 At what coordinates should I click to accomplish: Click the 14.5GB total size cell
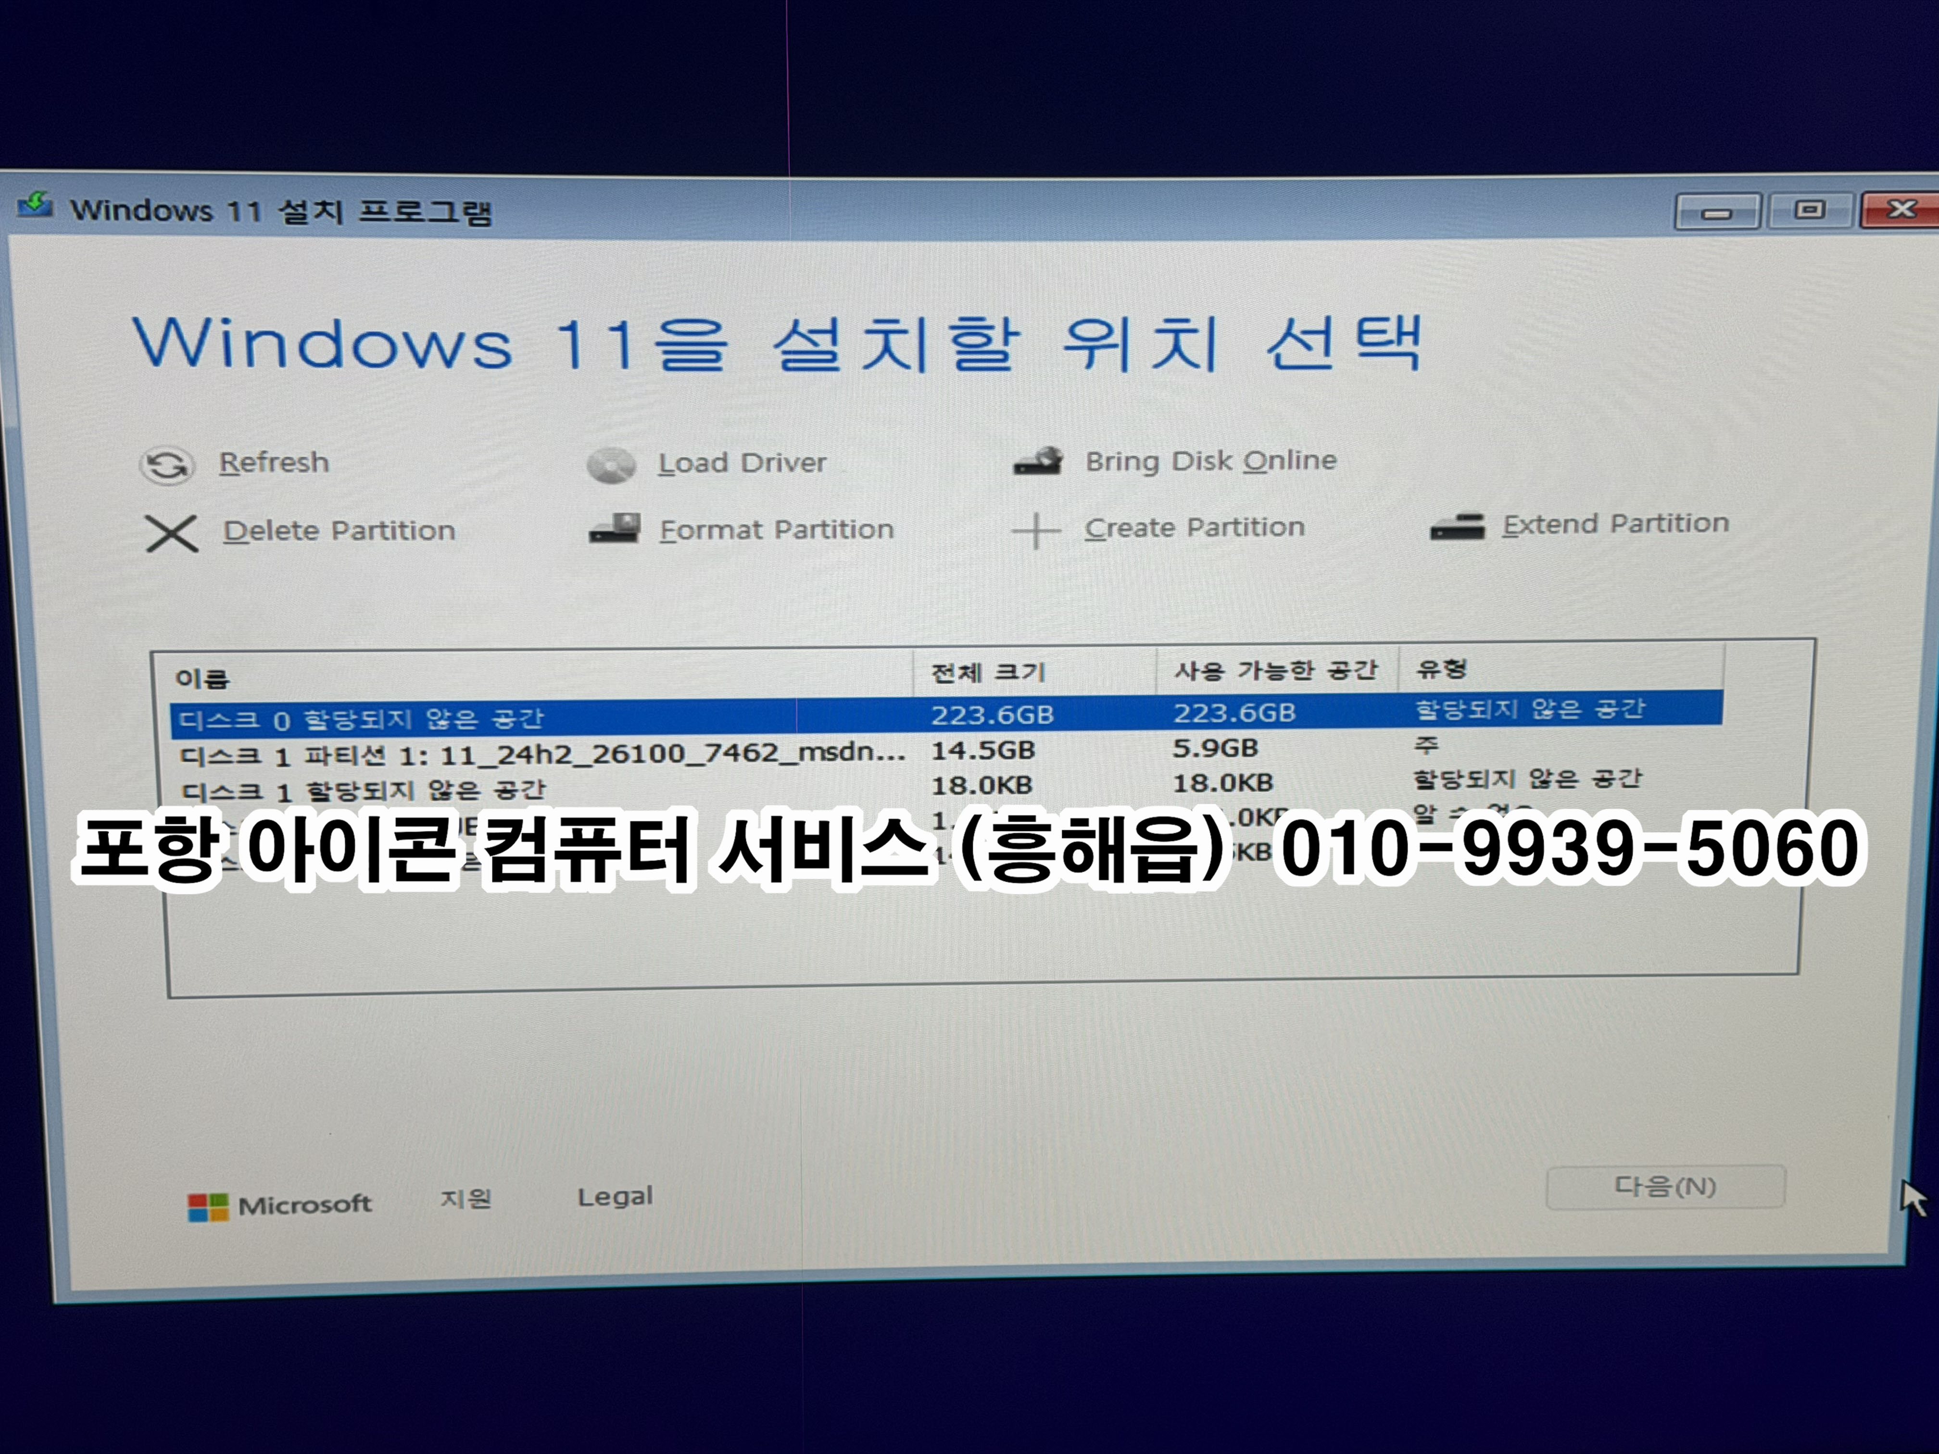(982, 750)
